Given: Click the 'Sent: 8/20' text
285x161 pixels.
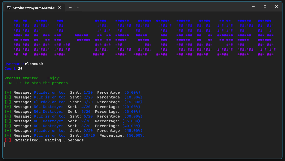Looking at the screenshot, I should click(79, 126).
